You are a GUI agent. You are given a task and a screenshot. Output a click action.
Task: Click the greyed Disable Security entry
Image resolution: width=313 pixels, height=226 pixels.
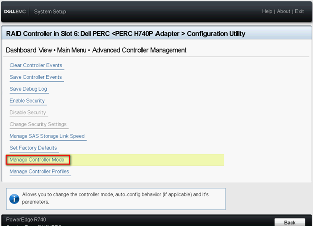28,112
